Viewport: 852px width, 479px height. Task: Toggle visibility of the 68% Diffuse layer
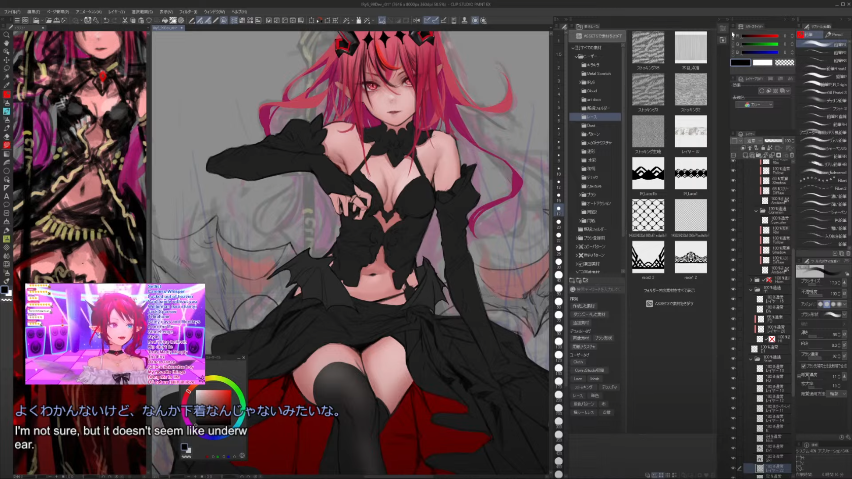pyautogui.click(x=733, y=190)
